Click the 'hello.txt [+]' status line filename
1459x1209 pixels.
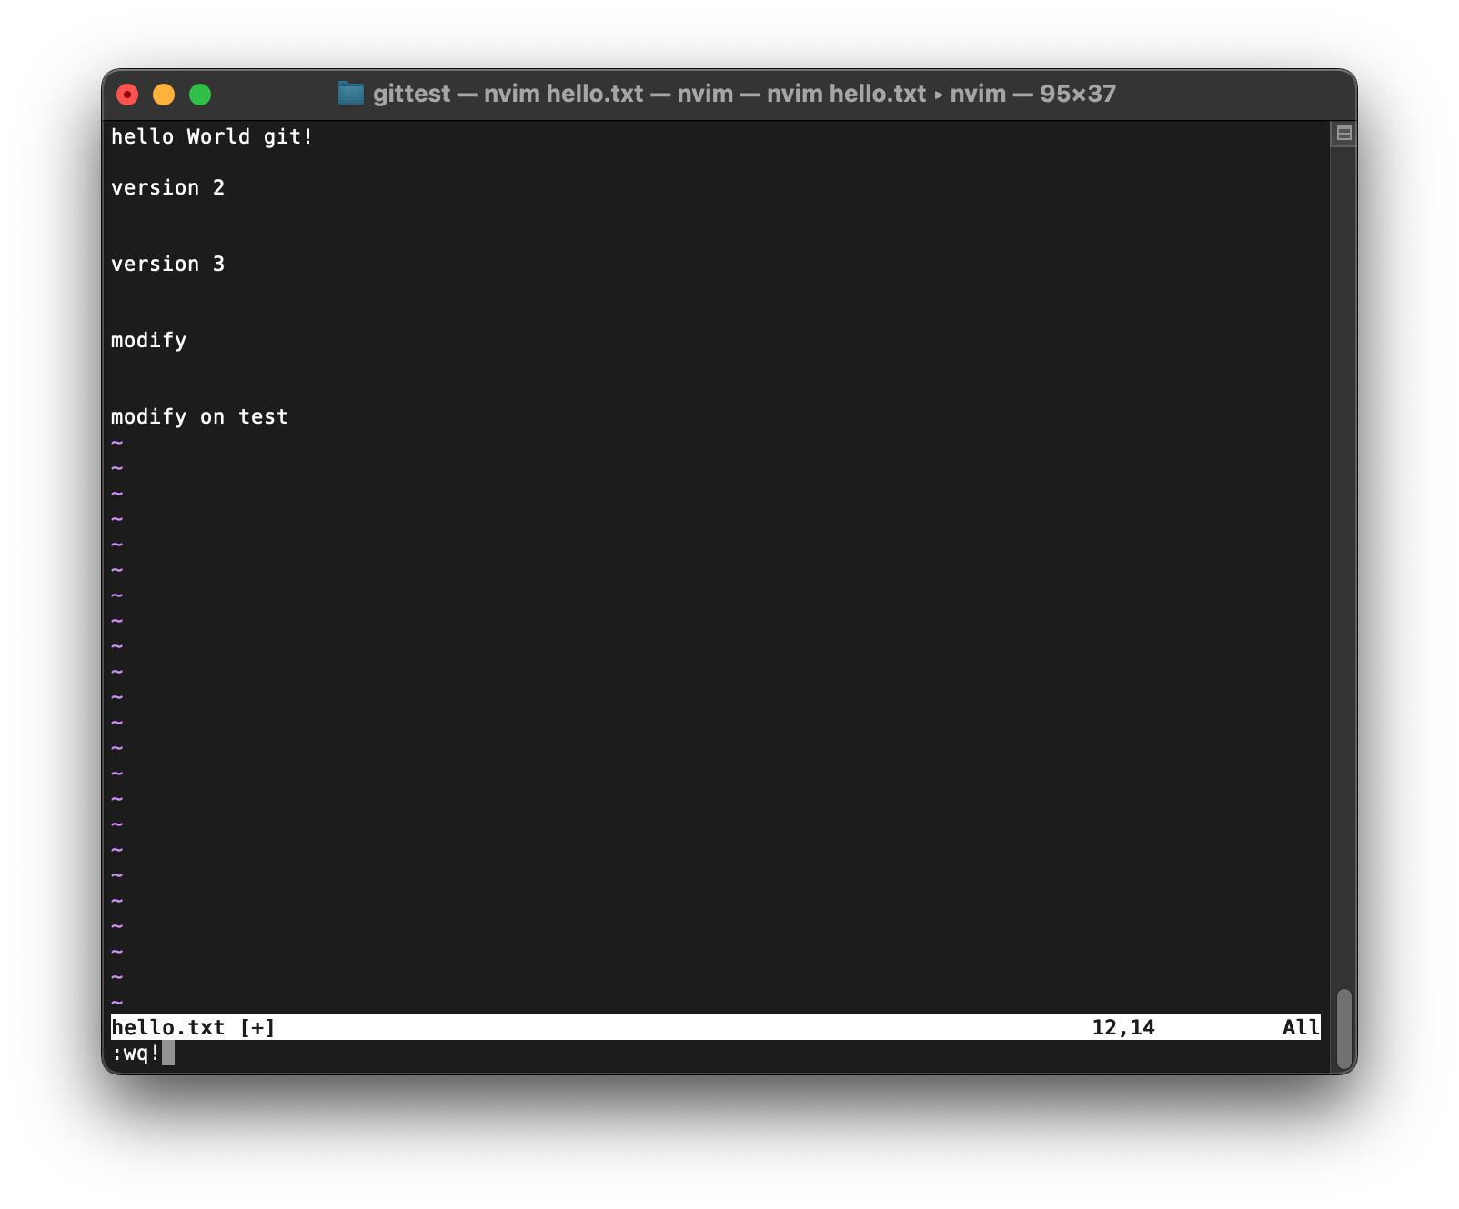point(193,1027)
